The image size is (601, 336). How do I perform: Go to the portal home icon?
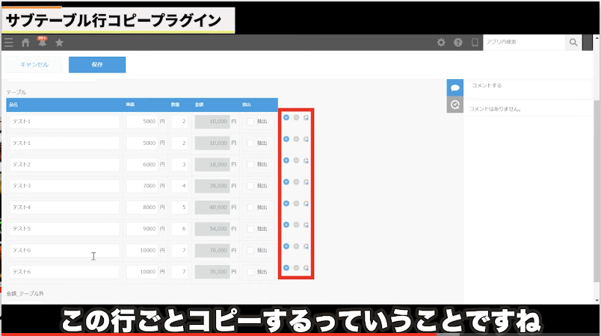(x=25, y=43)
